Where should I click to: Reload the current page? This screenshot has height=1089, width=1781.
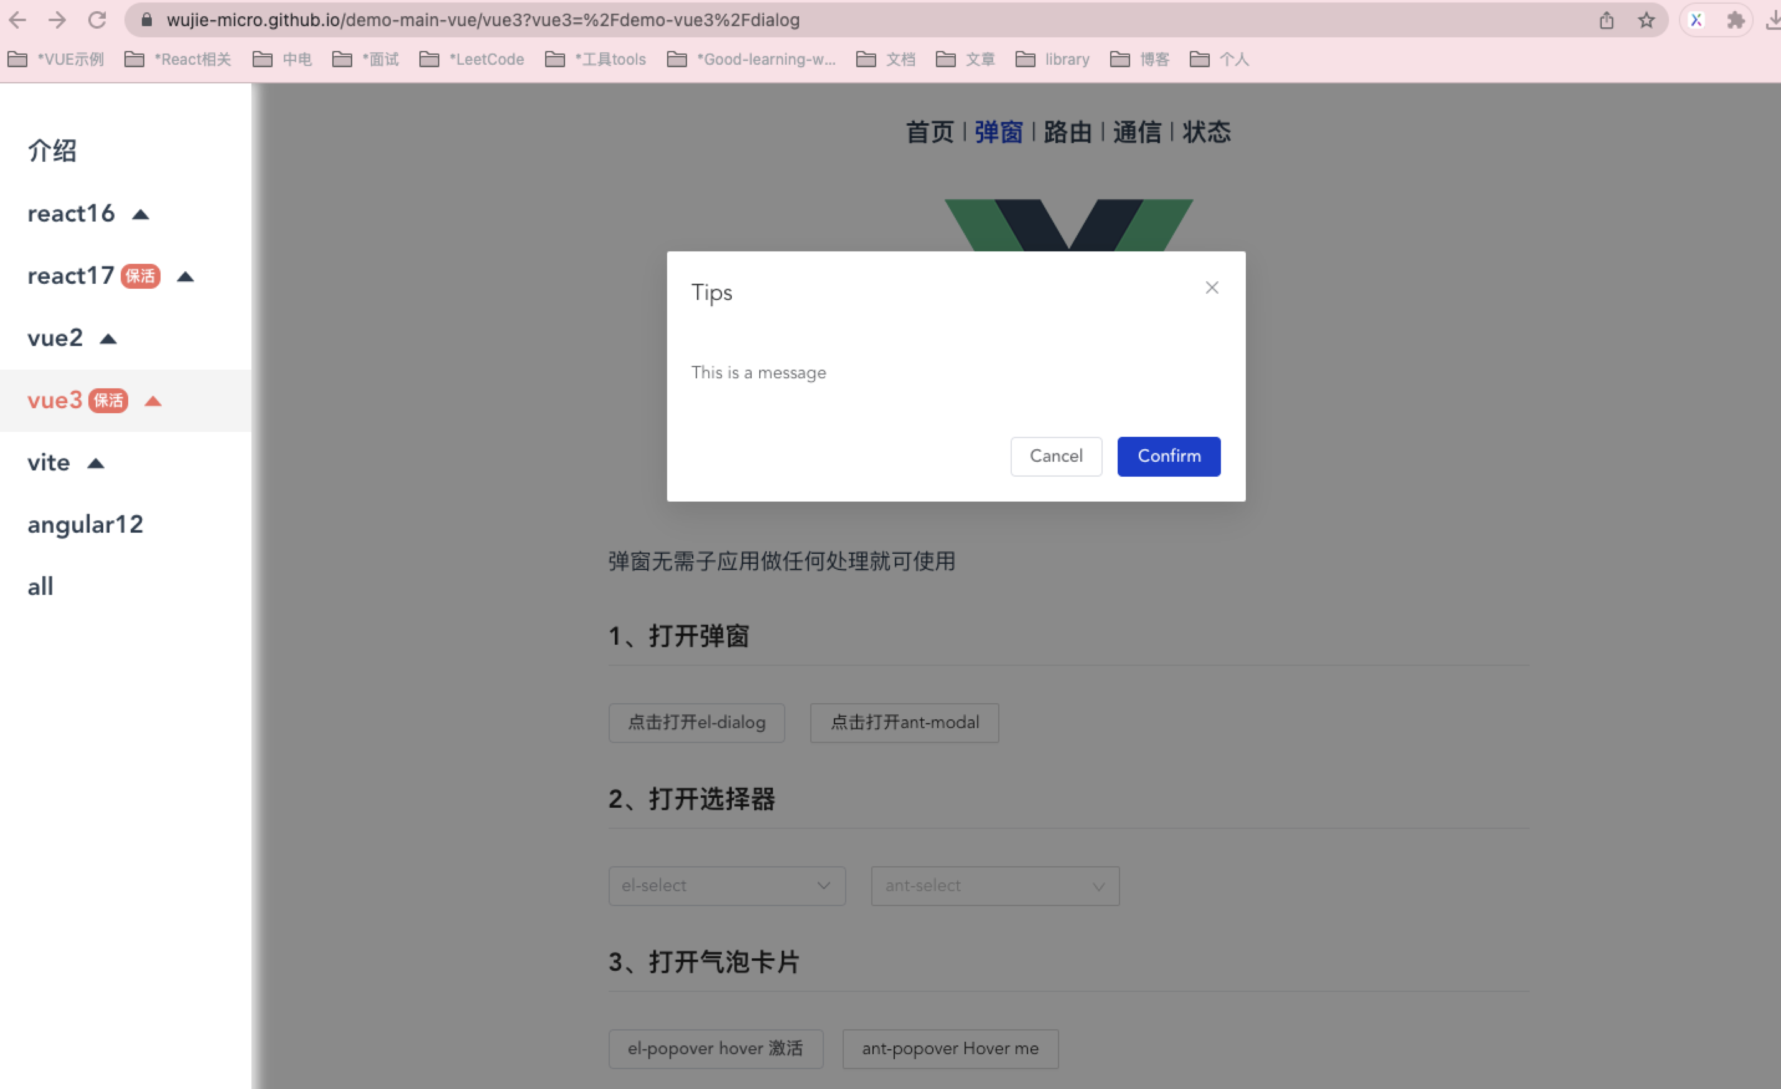pyautogui.click(x=98, y=19)
